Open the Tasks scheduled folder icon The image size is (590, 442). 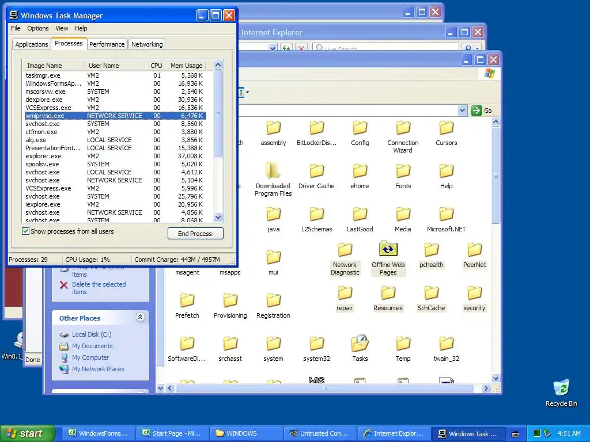(x=360, y=343)
